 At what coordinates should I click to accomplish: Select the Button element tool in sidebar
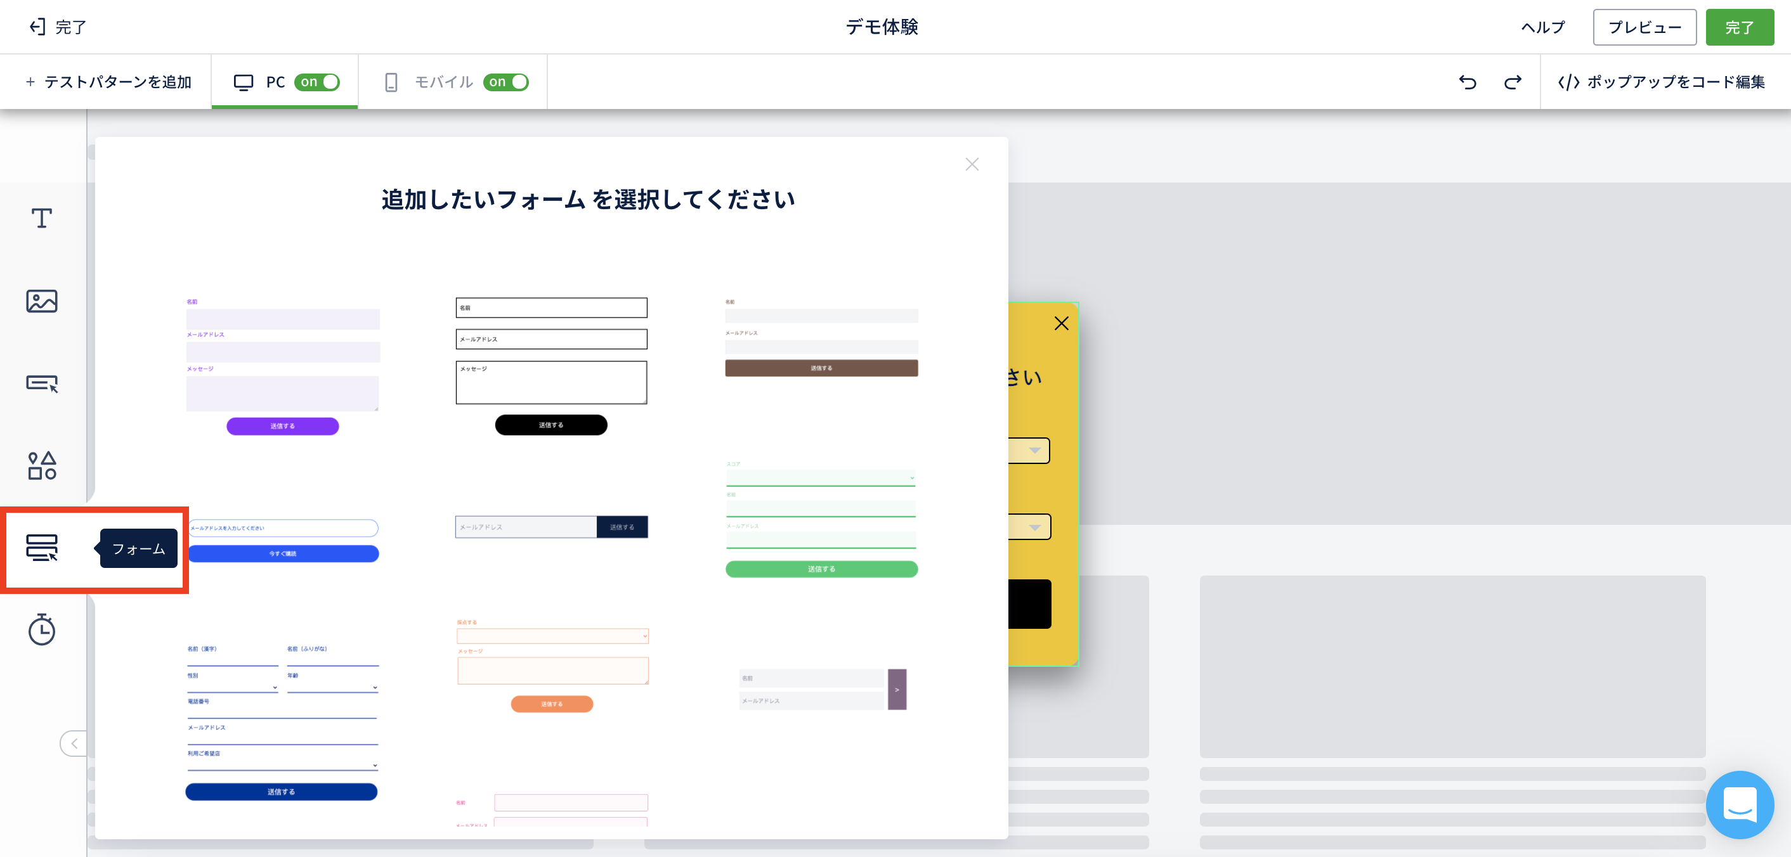[x=42, y=383]
